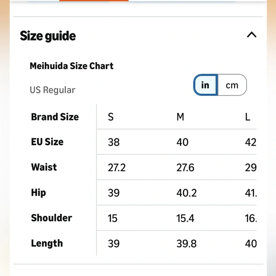
Task: Select the S brand size column
Action: pyautogui.click(x=111, y=117)
